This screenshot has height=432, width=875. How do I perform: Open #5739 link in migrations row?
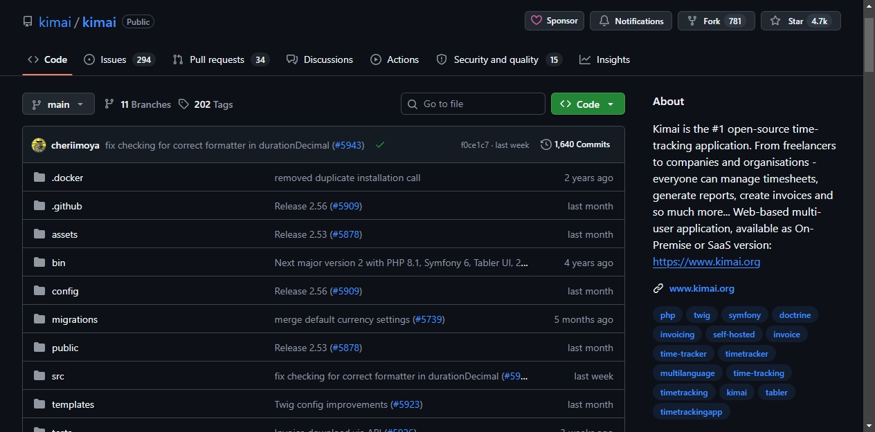(429, 319)
